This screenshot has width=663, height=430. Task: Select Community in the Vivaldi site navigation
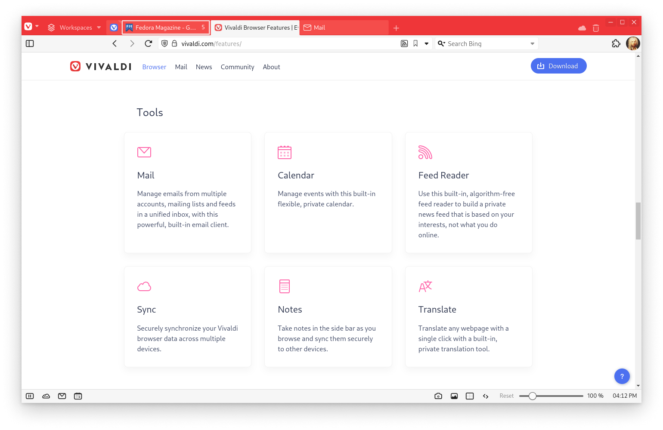237,67
